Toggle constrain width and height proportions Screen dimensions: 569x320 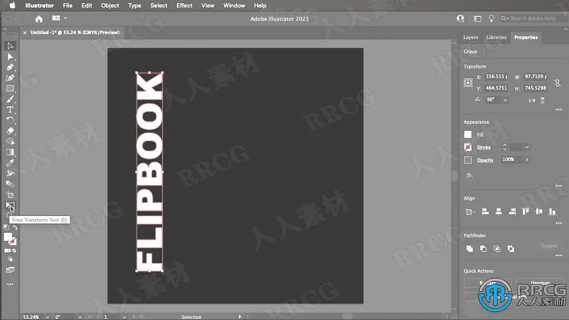[x=557, y=83]
